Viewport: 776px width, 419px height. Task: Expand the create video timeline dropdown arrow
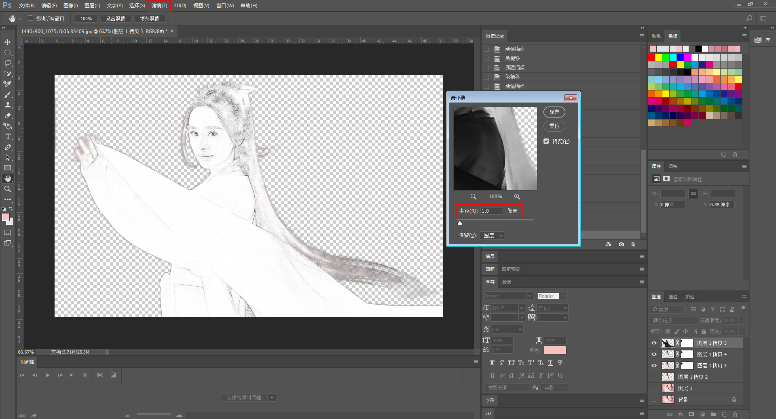click(272, 398)
